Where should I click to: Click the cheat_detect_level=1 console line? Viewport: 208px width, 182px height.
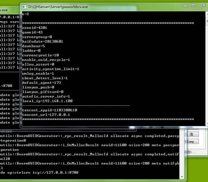pos(45,78)
